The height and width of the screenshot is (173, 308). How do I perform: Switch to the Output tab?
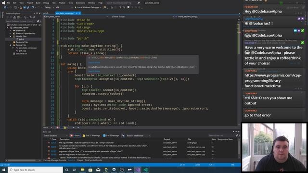point(80,160)
